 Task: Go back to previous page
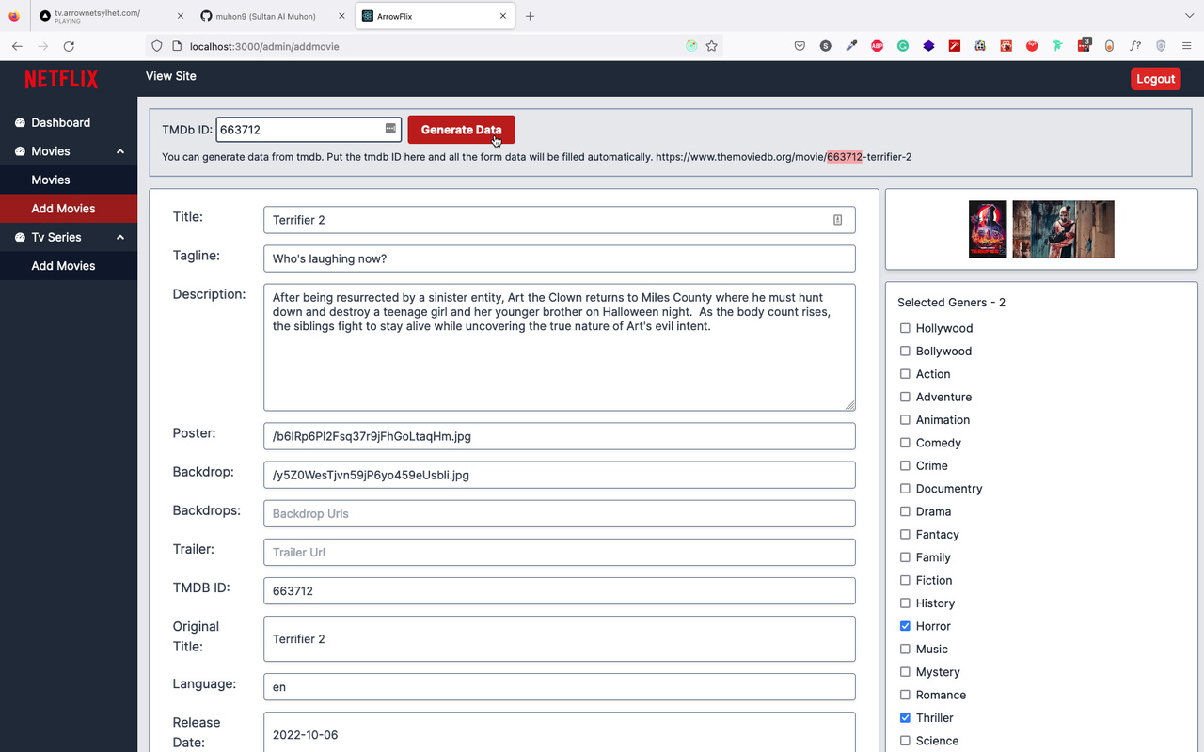17,46
